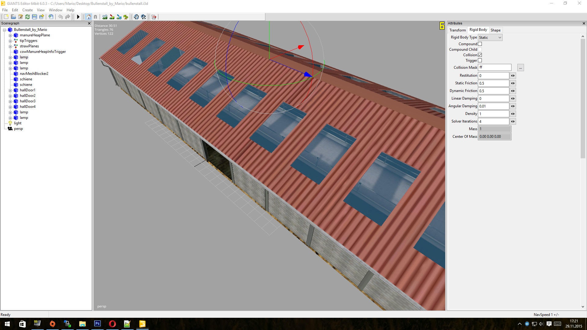Uncheck the Collision checkbox

(x=480, y=55)
